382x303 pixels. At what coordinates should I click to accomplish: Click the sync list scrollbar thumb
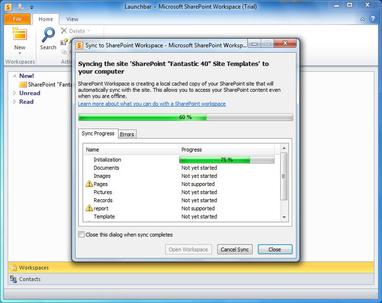coord(284,176)
